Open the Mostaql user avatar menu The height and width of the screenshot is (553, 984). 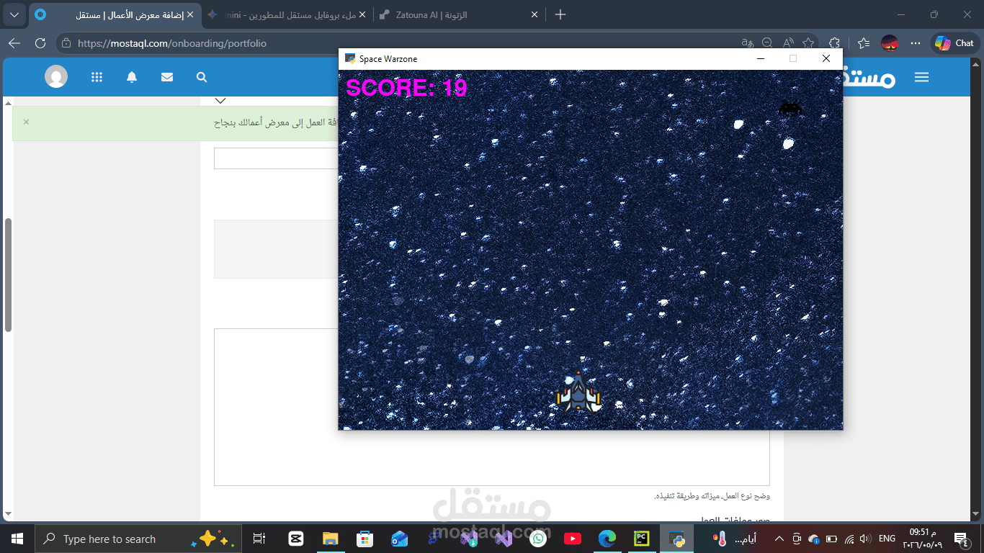tap(56, 77)
